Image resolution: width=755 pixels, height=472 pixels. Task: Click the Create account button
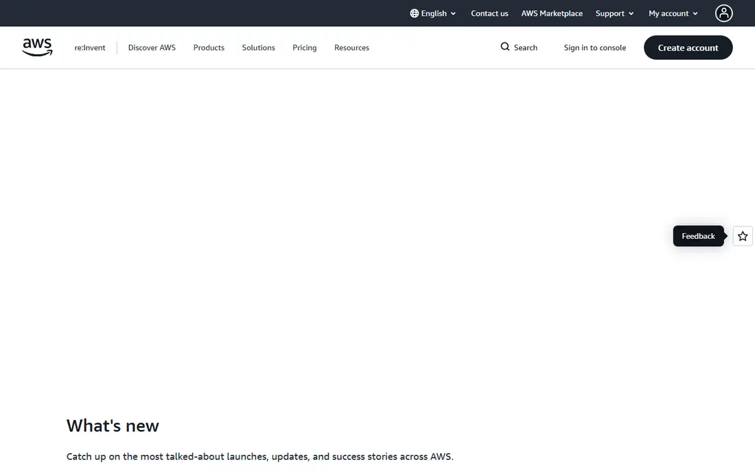(x=688, y=47)
